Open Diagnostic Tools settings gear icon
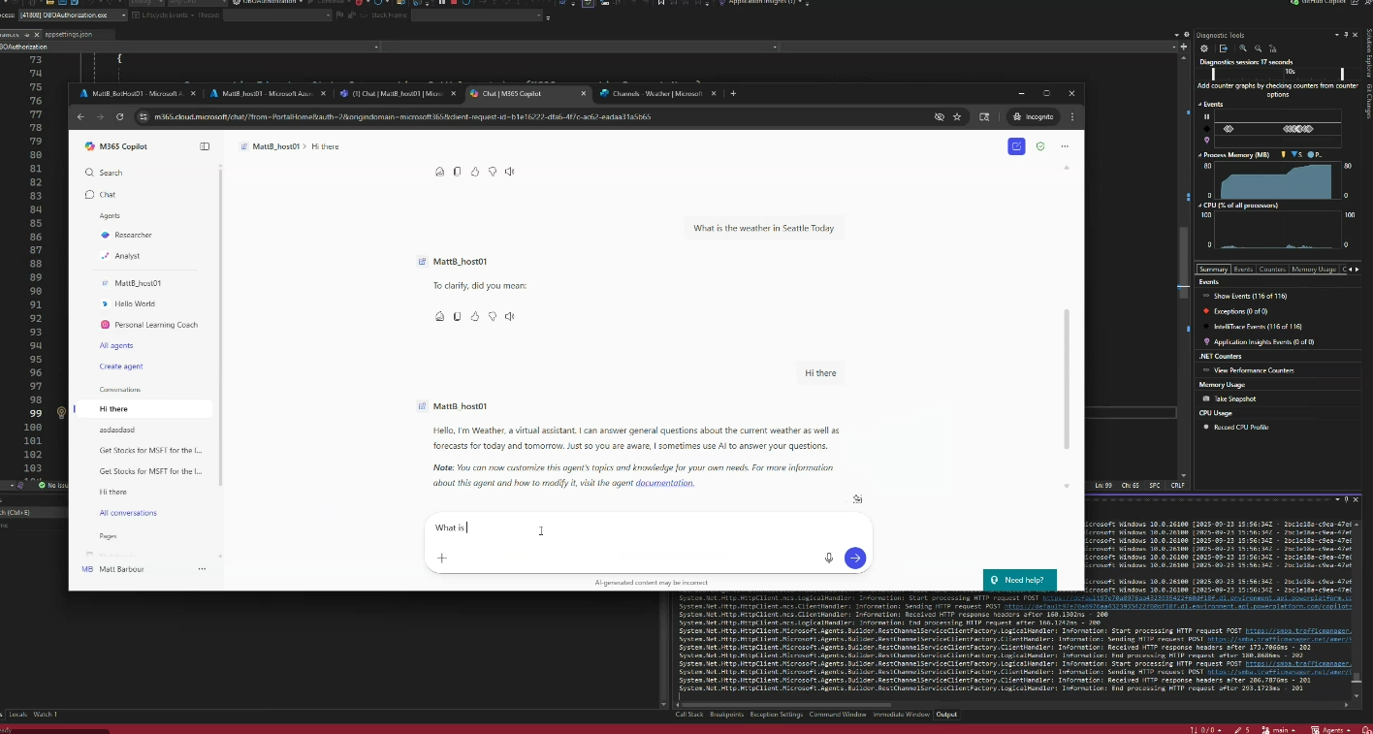This screenshot has width=1373, height=734. point(1204,48)
